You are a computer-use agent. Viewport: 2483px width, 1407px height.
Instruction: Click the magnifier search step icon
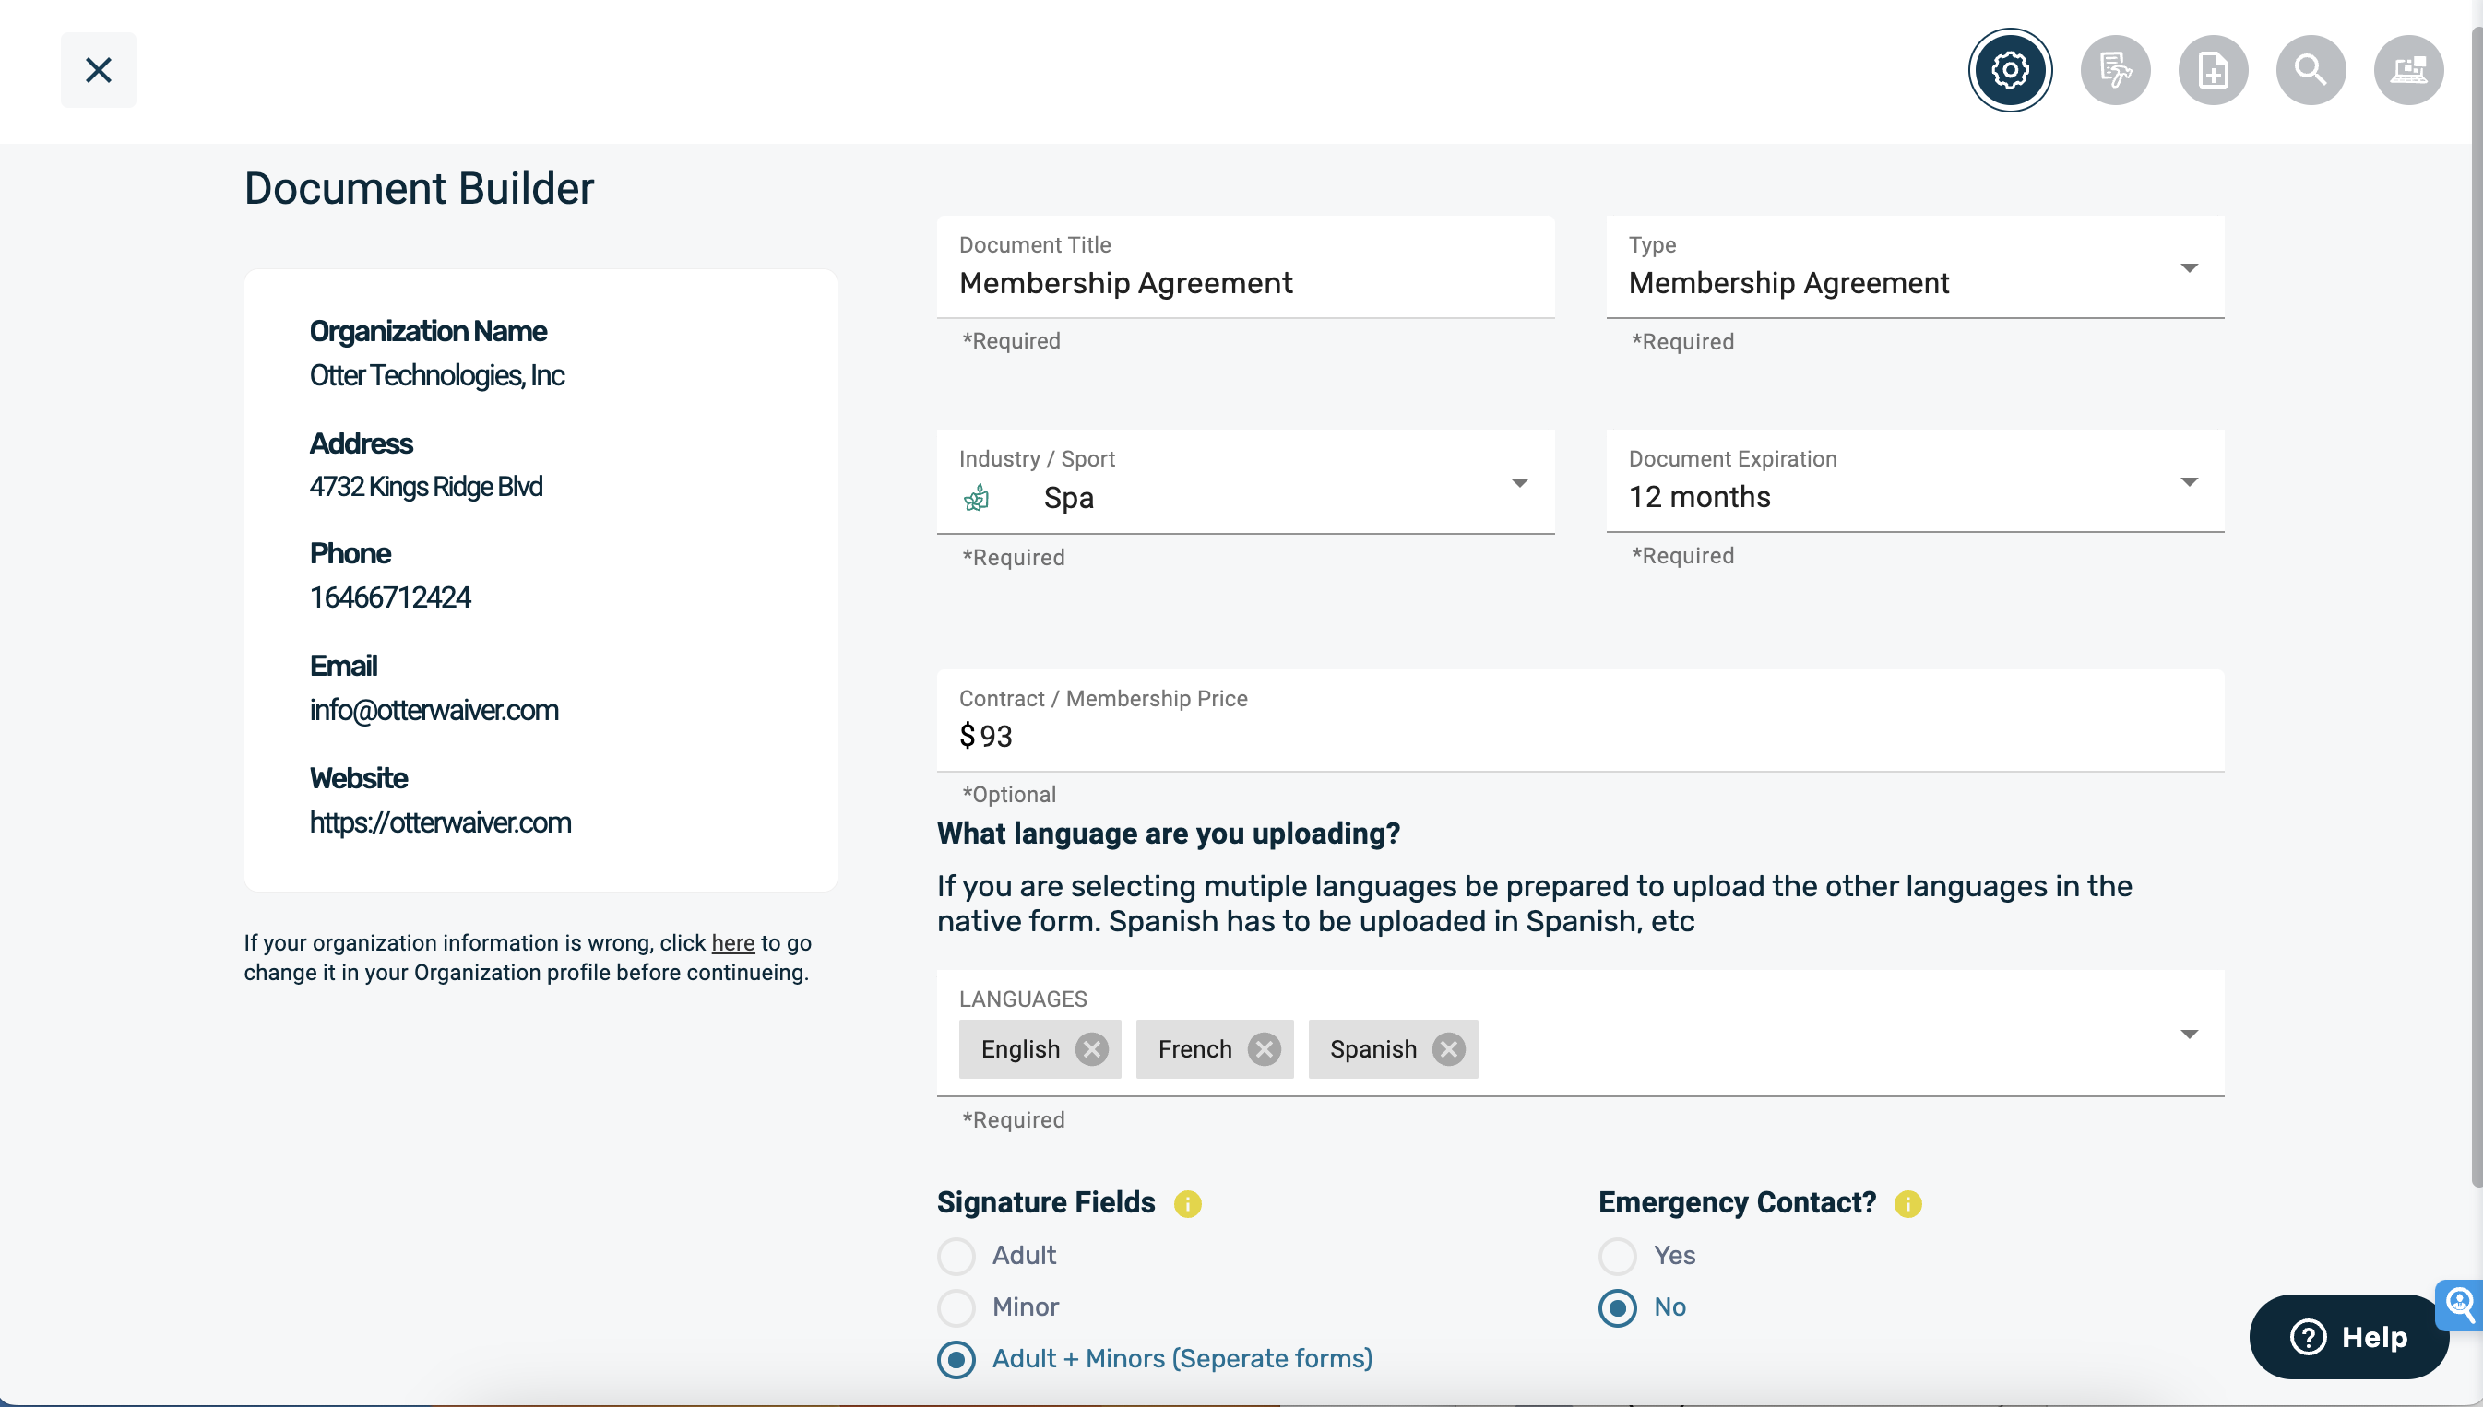tap(2310, 69)
